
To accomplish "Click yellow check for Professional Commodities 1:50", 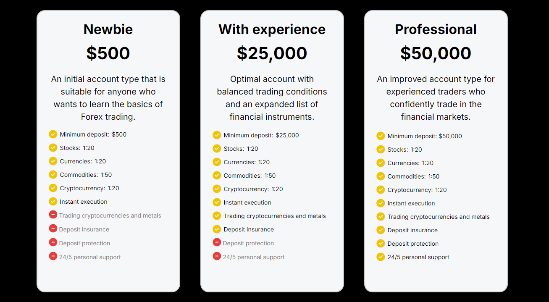I will (381, 176).
